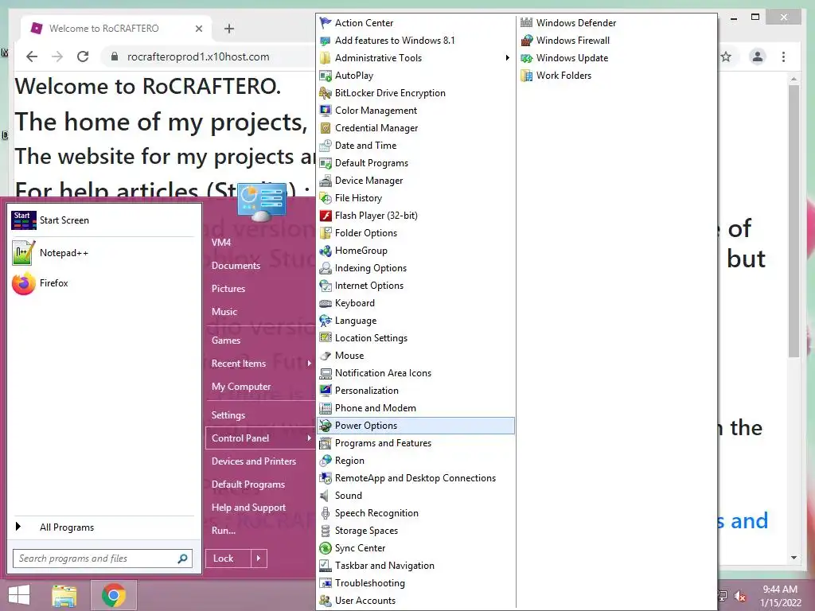Expand Recent Items submenu

(261, 363)
